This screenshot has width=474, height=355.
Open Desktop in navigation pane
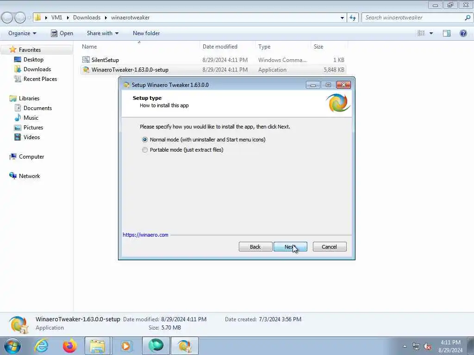click(33, 60)
